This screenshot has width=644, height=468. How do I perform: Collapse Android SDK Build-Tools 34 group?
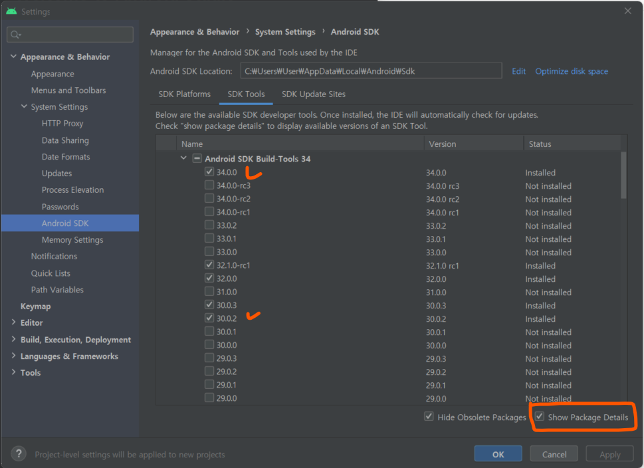point(183,158)
